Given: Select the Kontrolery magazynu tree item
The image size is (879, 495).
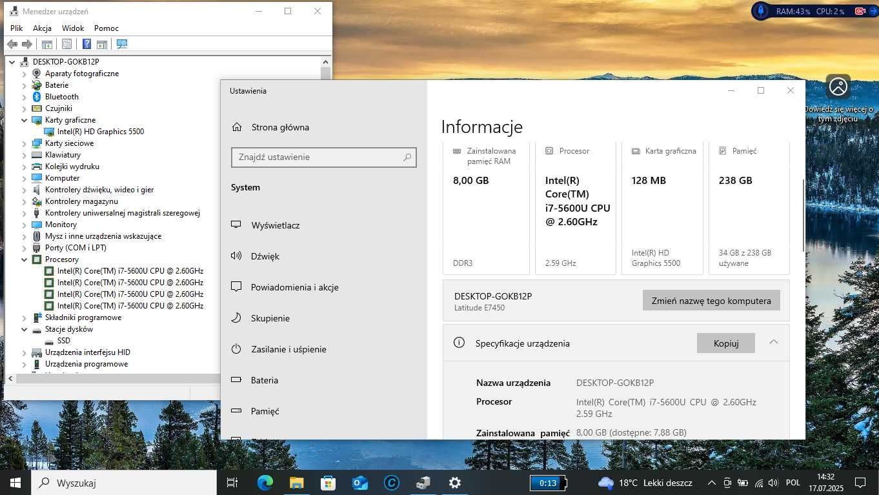Looking at the screenshot, I should point(81,201).
